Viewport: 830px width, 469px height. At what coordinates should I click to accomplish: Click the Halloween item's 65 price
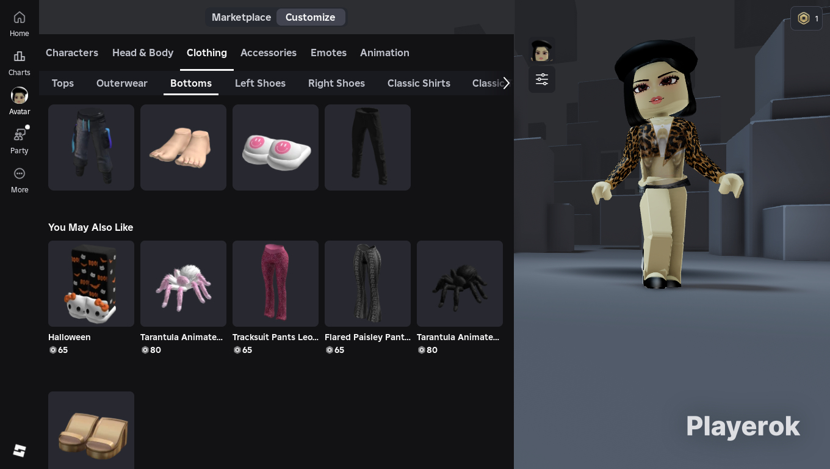(x=59, y=350)
